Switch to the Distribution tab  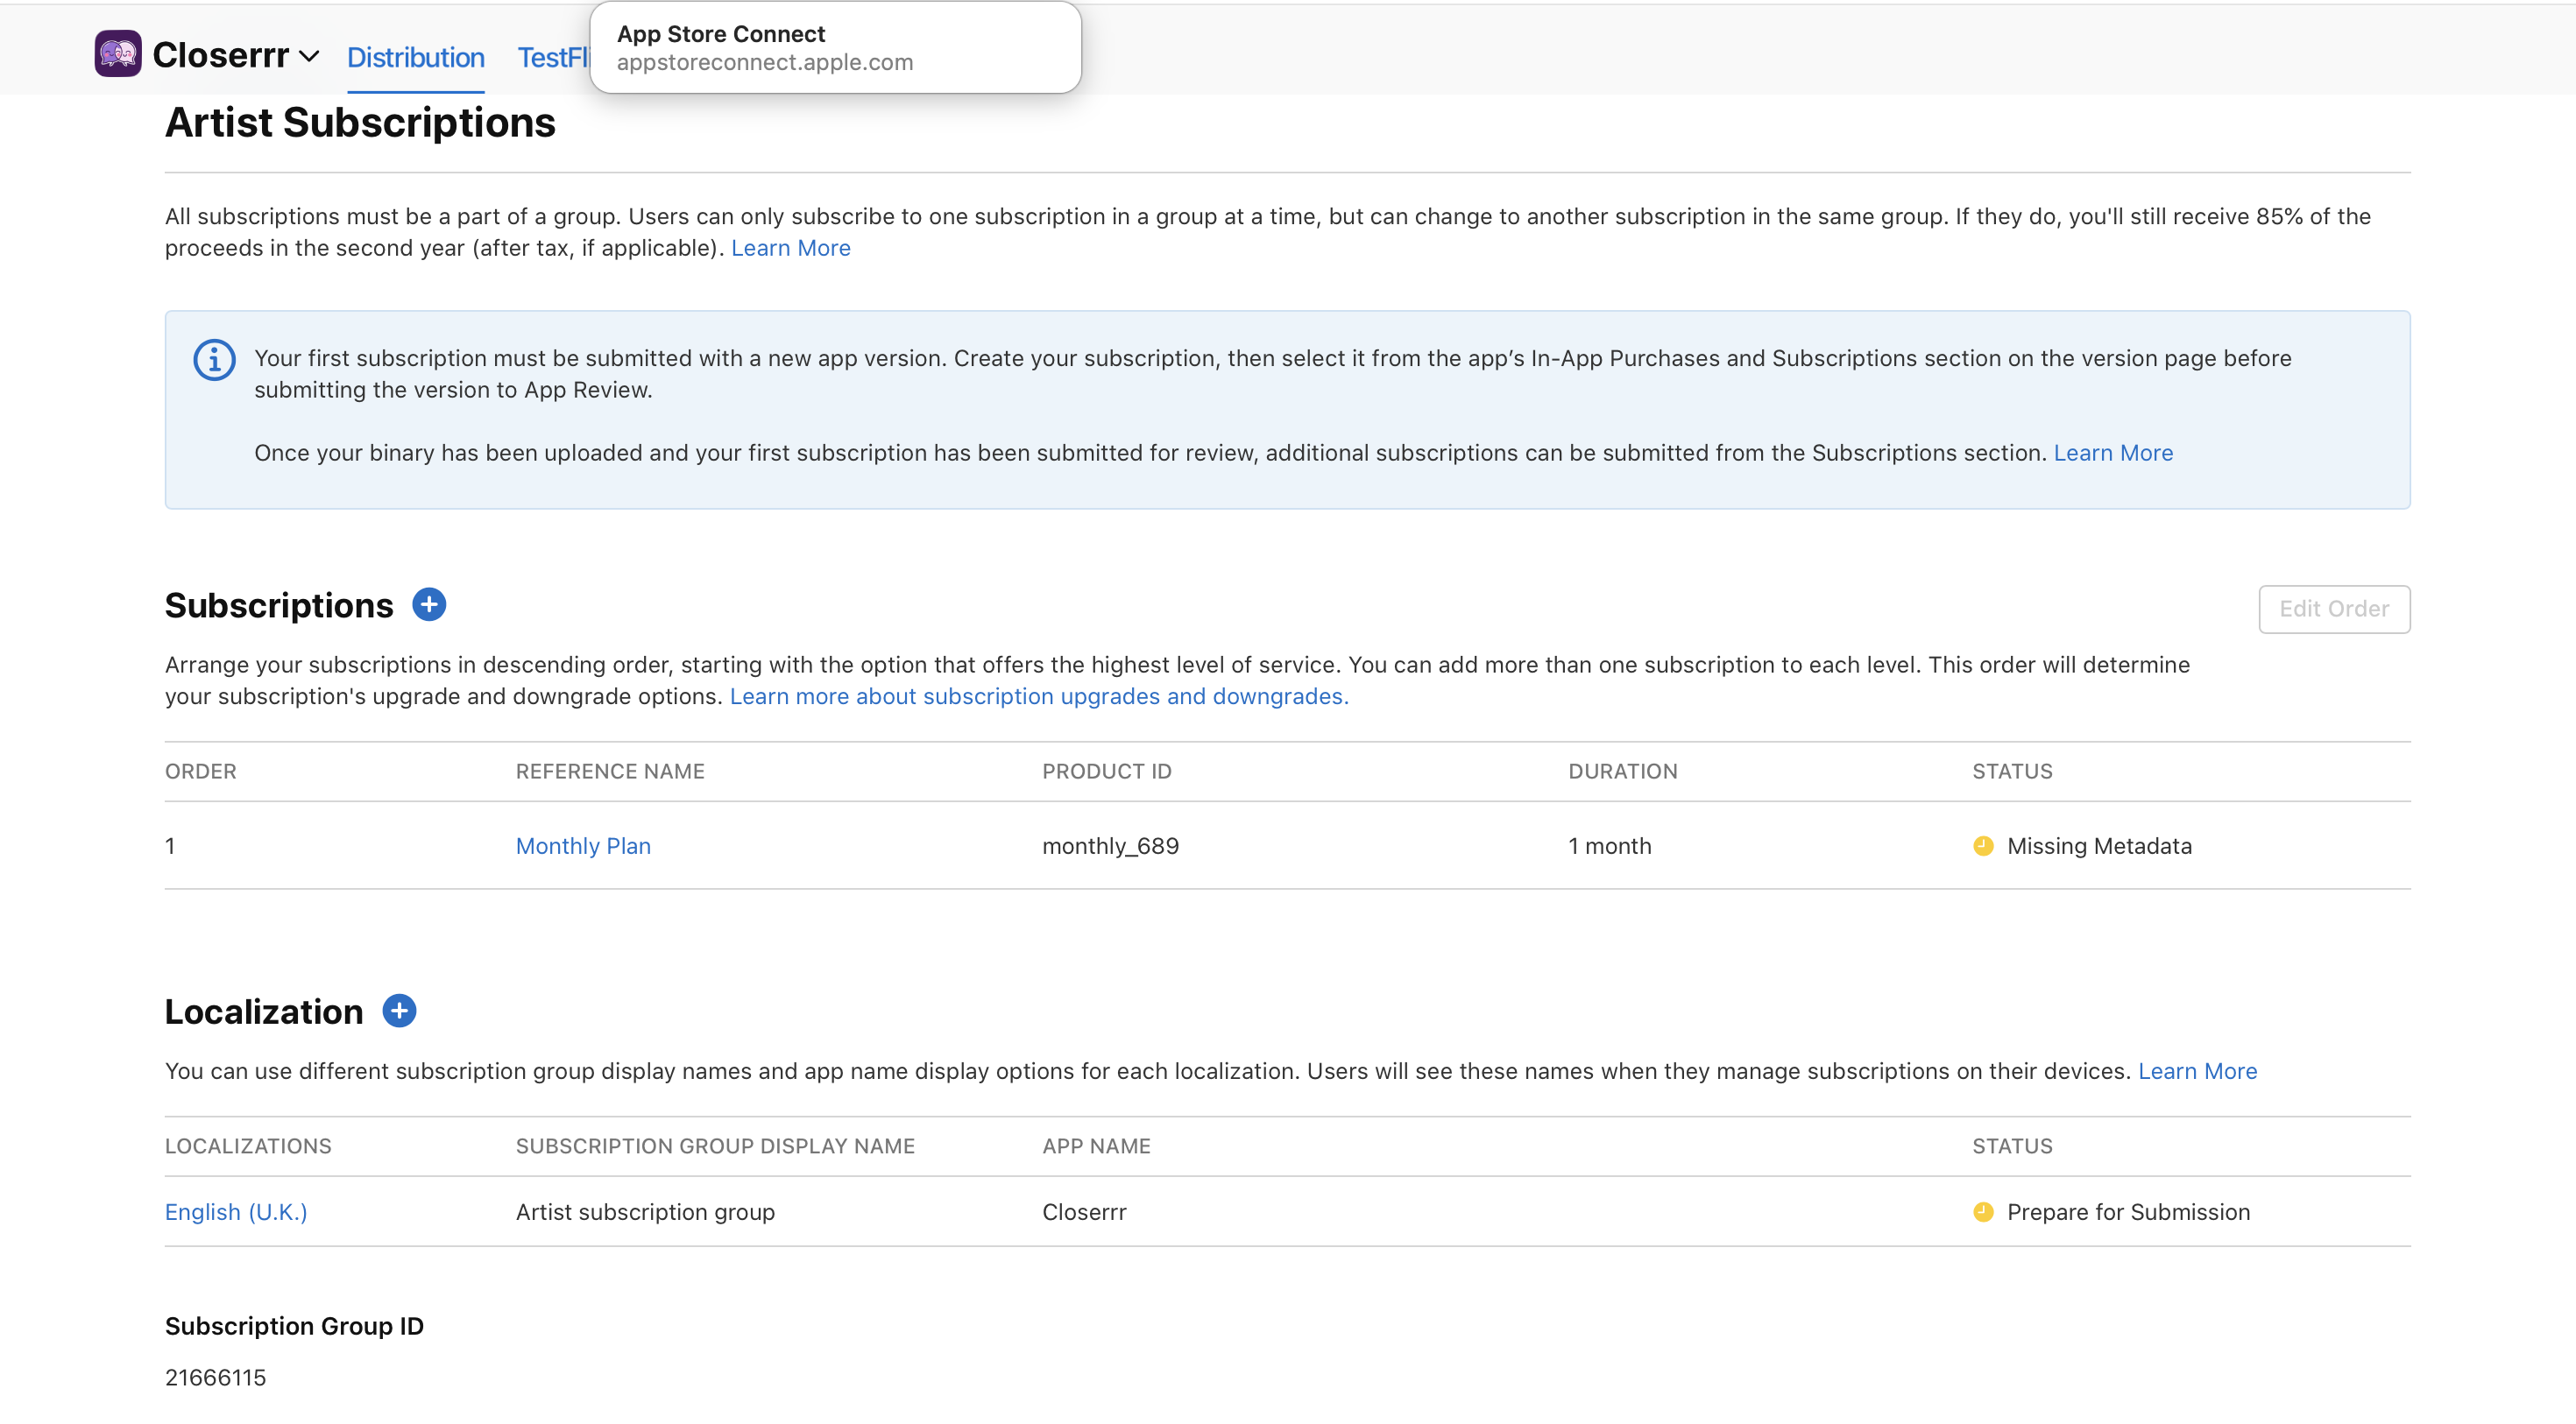(x=415, y=58)
